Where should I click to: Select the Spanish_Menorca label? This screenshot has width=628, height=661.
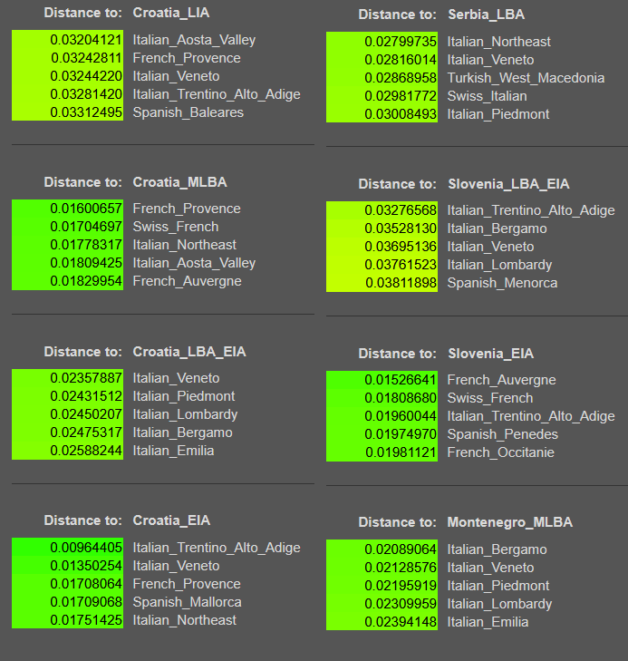(x=502, y=283)
